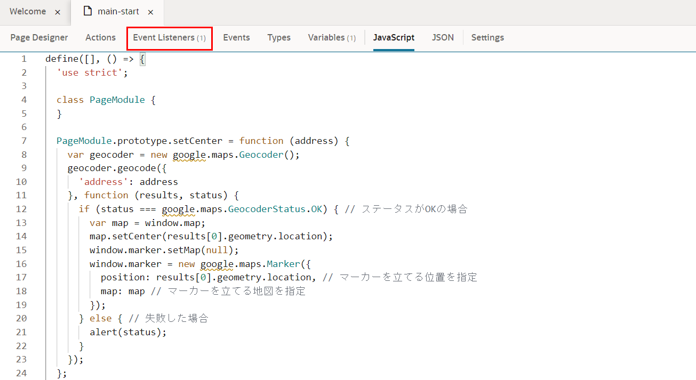Open the Event Listeners tab
The height and width of the screenshot is (380, 696).
(x=169, y=37)
